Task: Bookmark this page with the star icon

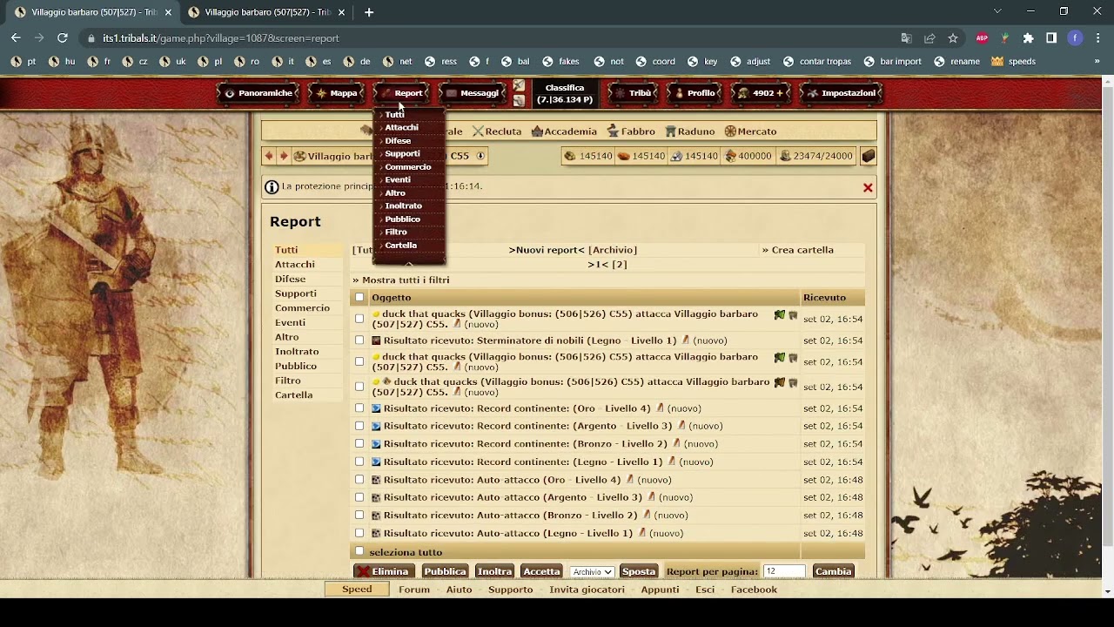Action: 953,38
